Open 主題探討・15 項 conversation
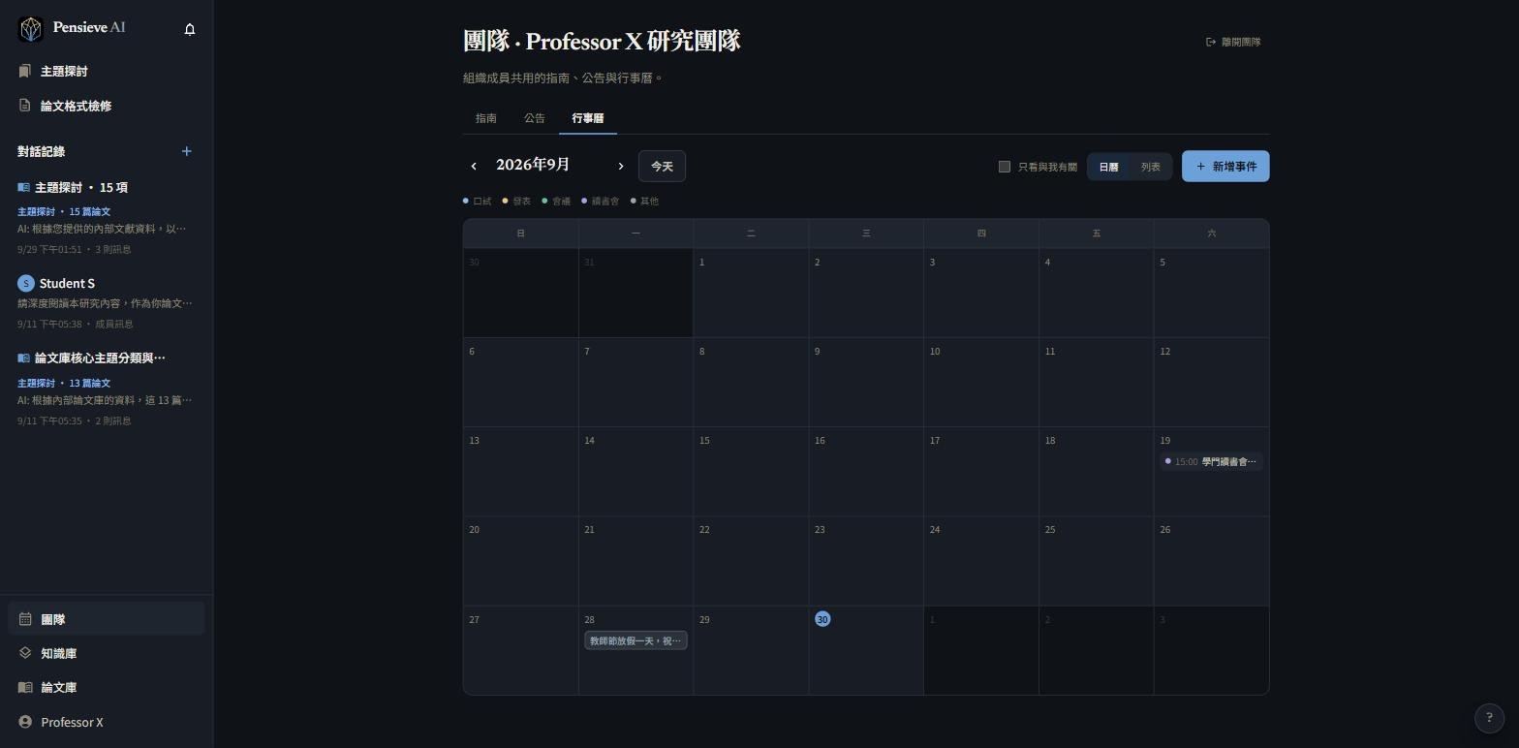Viewport: 1519px width, 748px height. [x=106, y=218]
